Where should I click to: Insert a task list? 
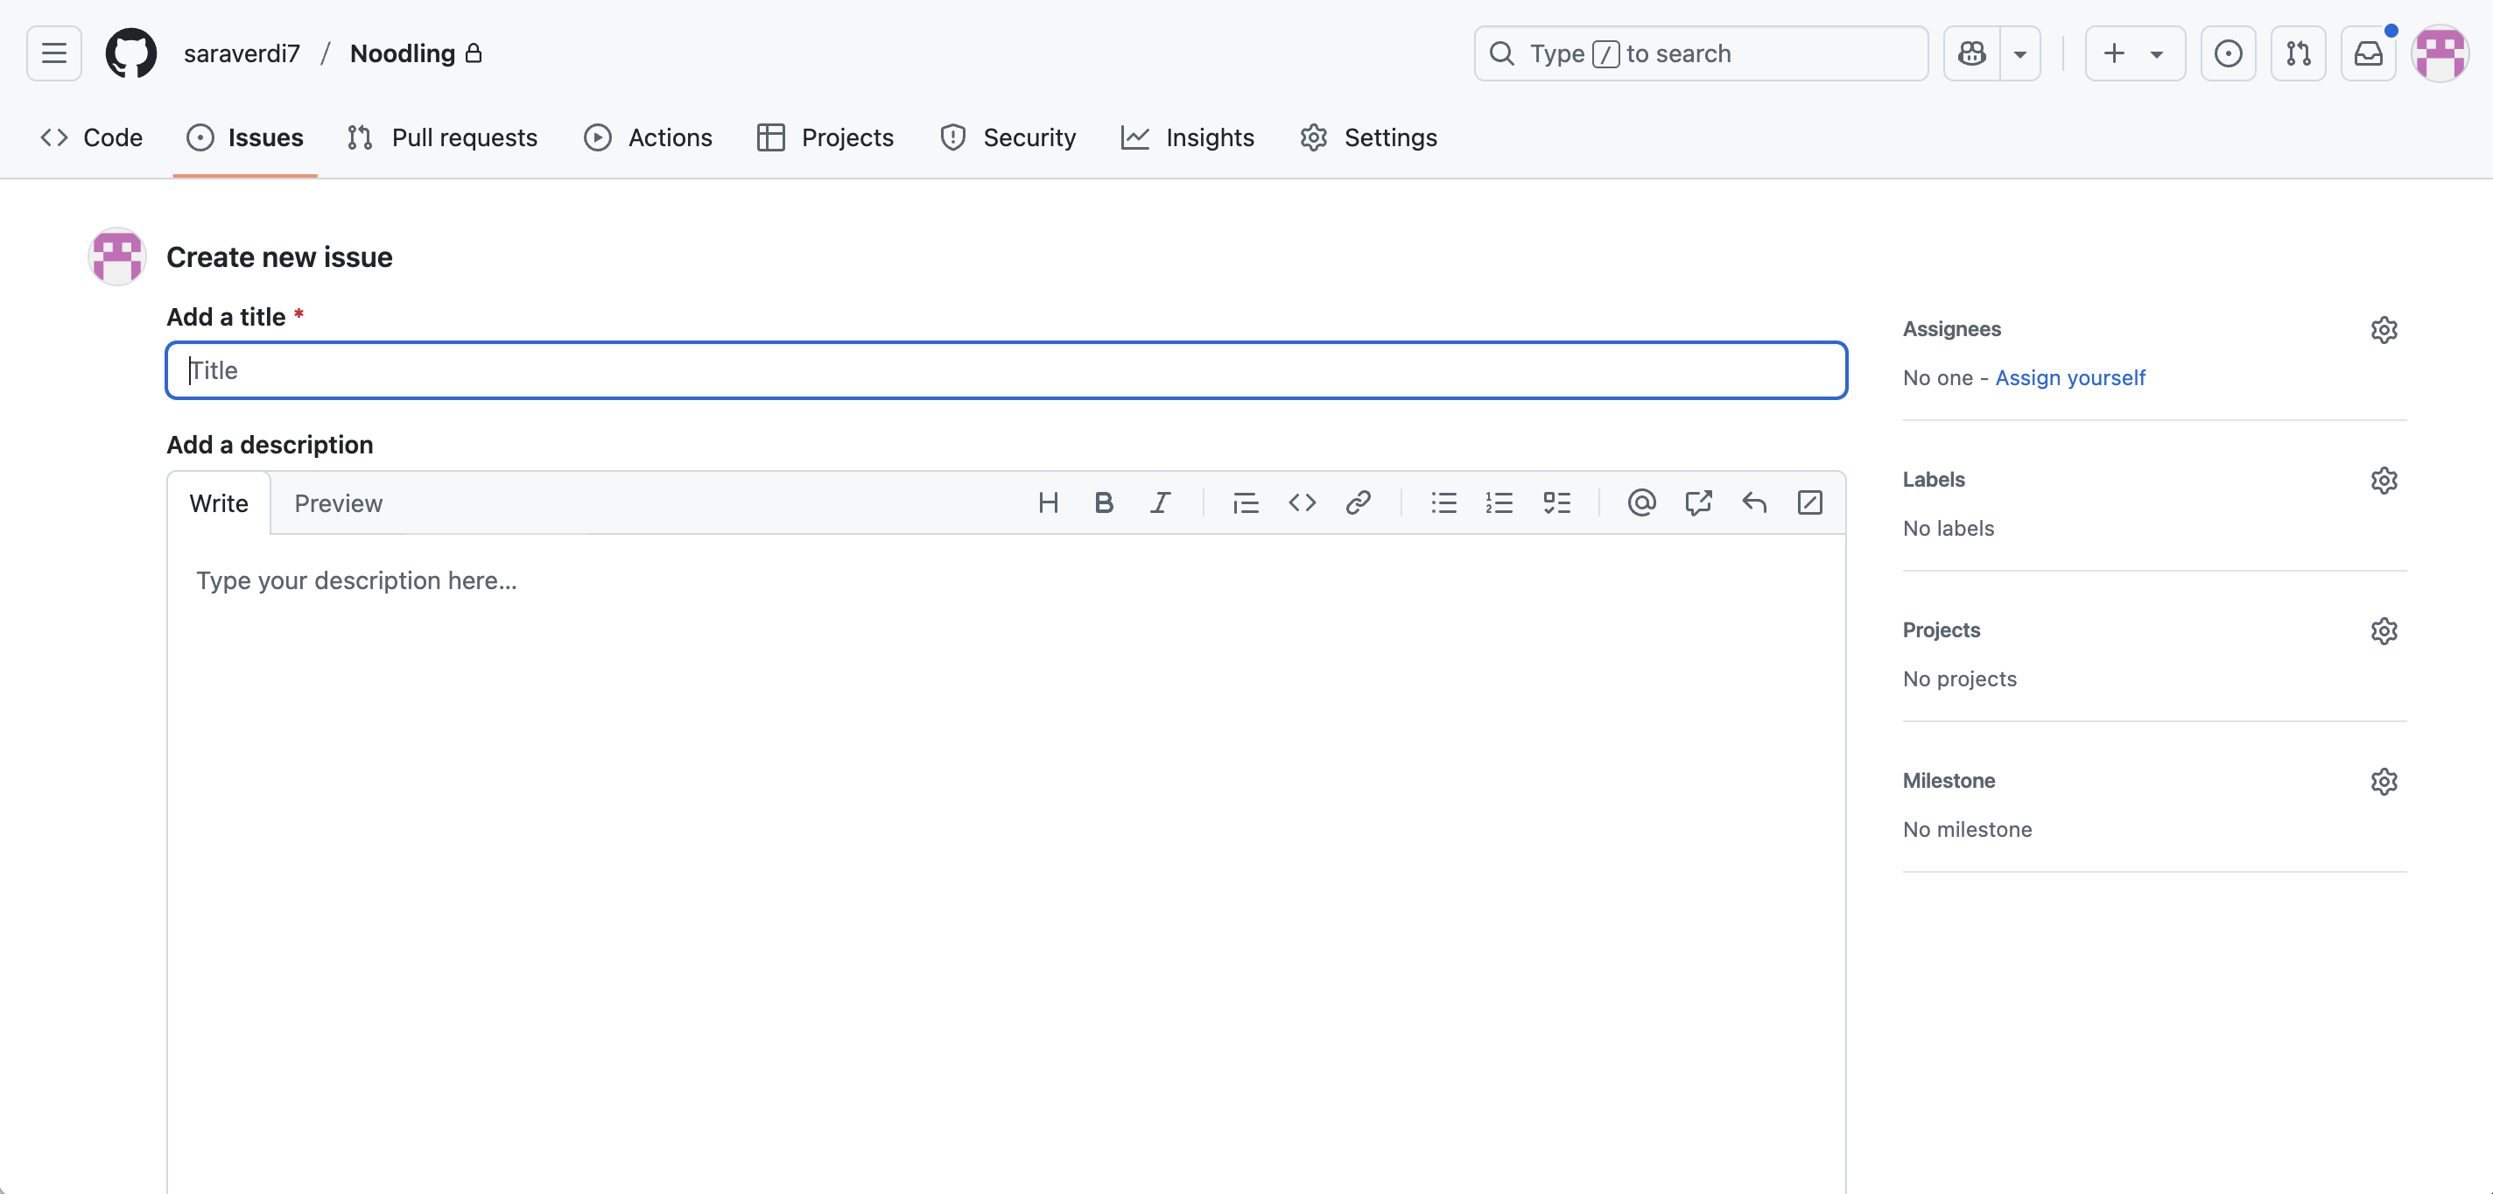click(1556, 502)
